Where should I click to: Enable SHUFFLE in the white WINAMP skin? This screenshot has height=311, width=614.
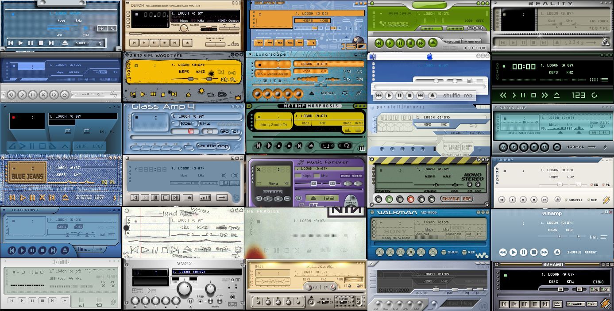click(574, 200)
